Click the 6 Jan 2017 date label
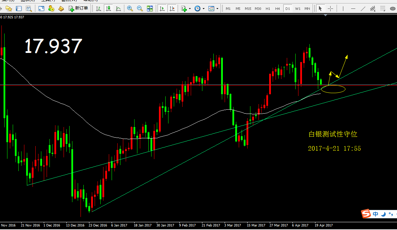Screen dimensions: 397x230 (x=119, y=225)
